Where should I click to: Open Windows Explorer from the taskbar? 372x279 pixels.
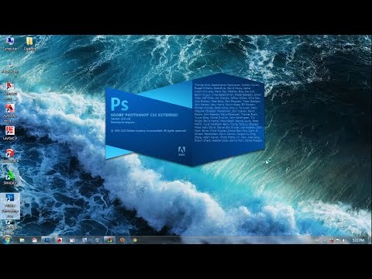(22, 240)
